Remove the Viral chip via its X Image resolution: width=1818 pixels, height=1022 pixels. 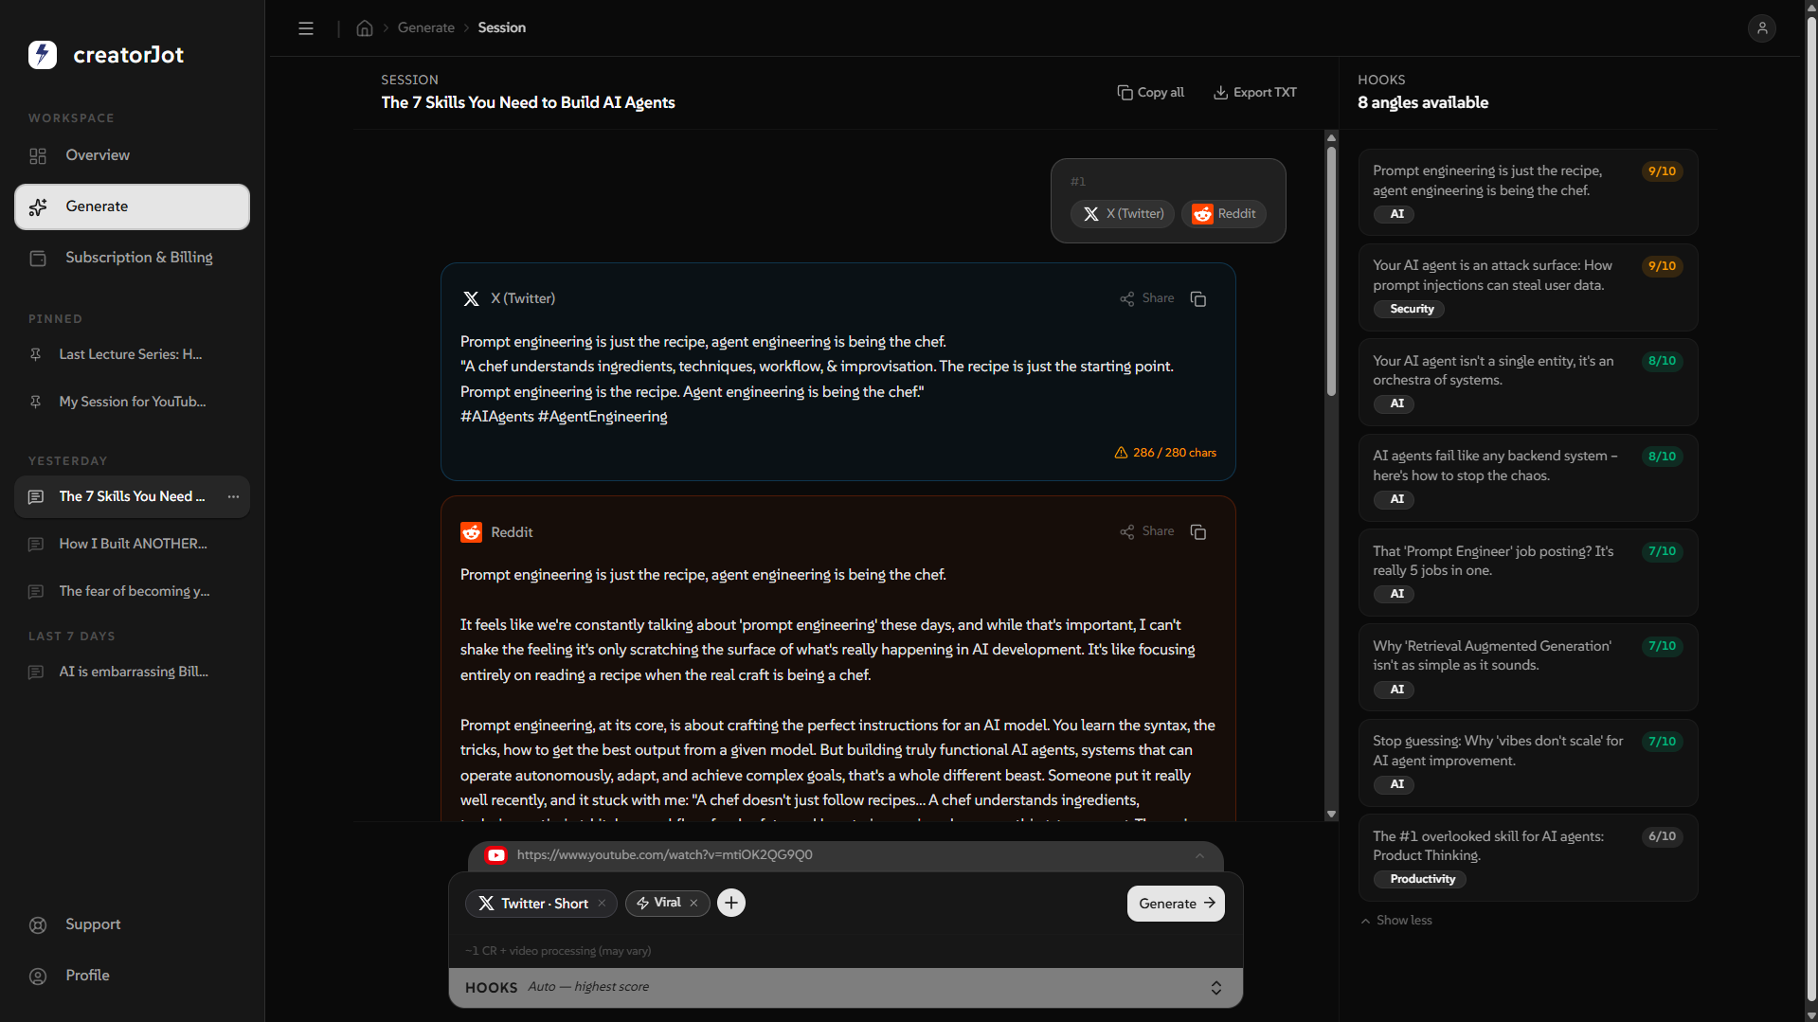[x=693, y=904]
